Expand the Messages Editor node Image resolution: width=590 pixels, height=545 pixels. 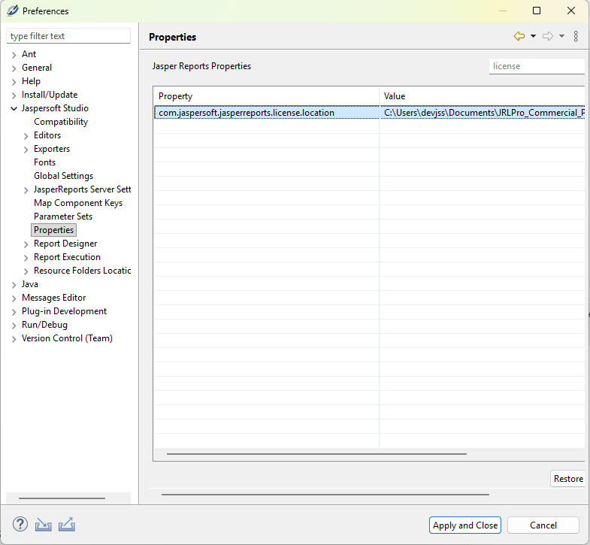tap(14, 299)
